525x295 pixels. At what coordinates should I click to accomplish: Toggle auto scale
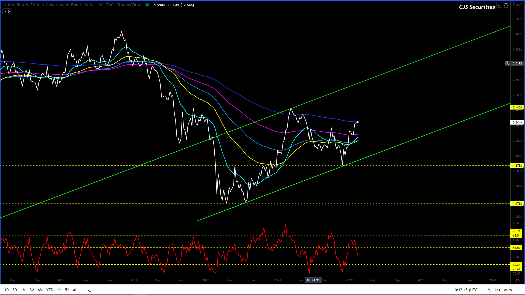point(508,290)
